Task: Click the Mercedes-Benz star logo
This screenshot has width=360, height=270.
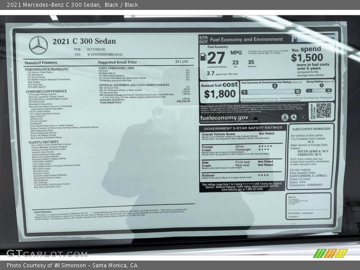Action: pyautogui.click(x=38, y=45)
